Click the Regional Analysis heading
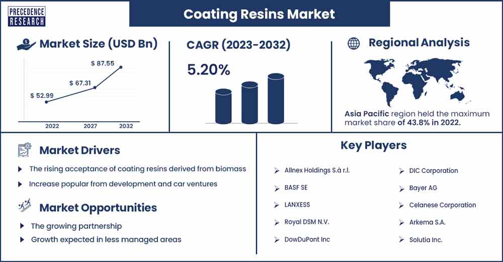Screen dimensions: 503x262 (419, 42)
